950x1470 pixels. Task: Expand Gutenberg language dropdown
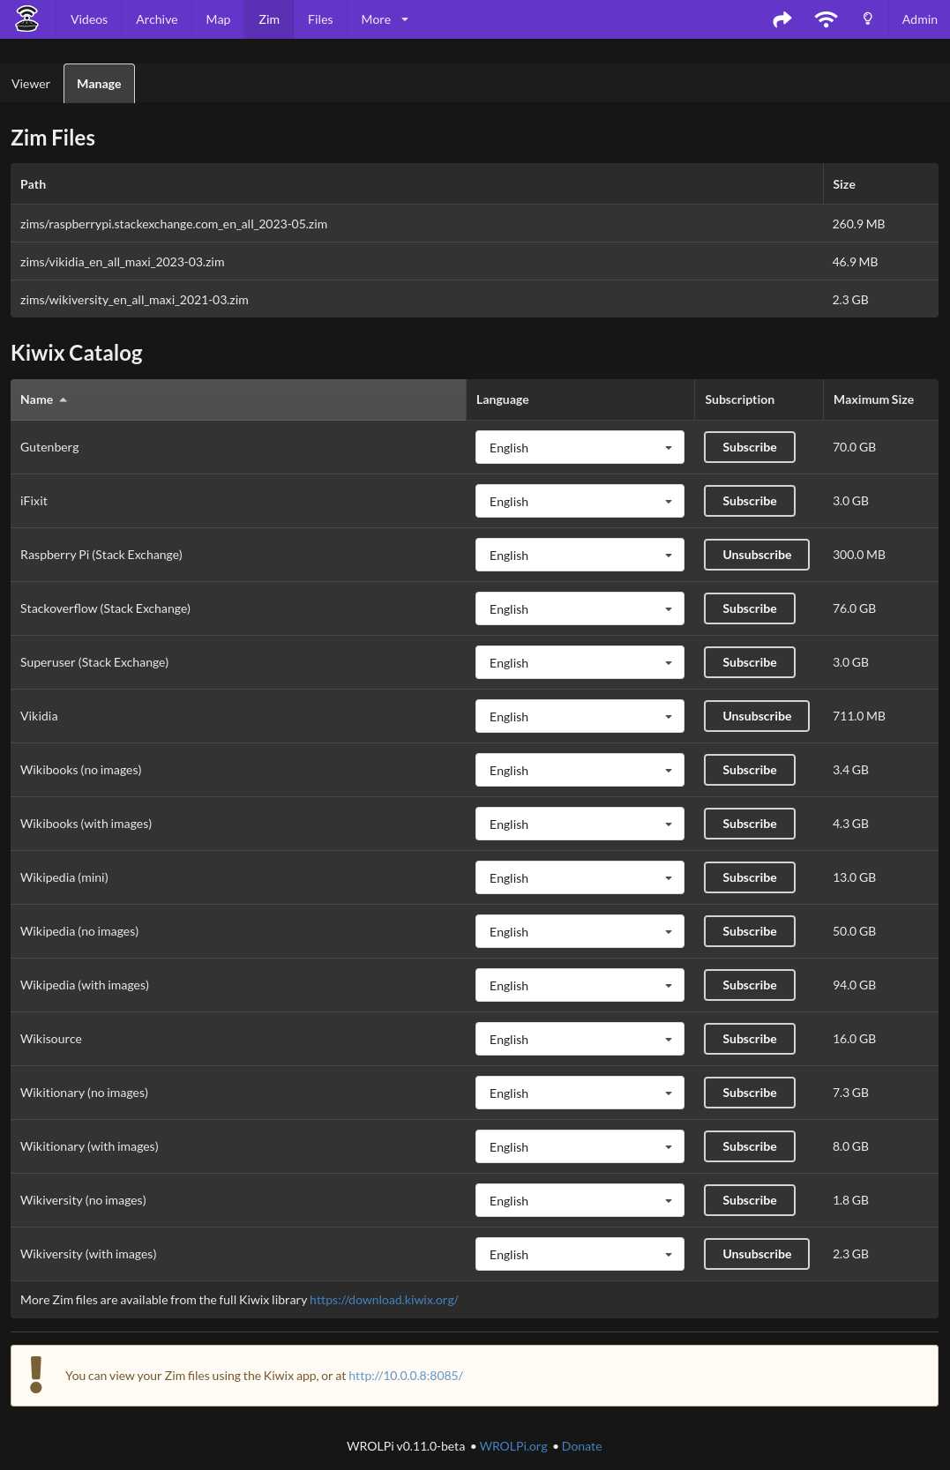coord(580,448)
